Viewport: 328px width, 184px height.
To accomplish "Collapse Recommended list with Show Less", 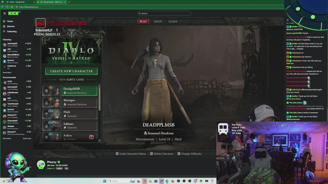I will 27,139.
